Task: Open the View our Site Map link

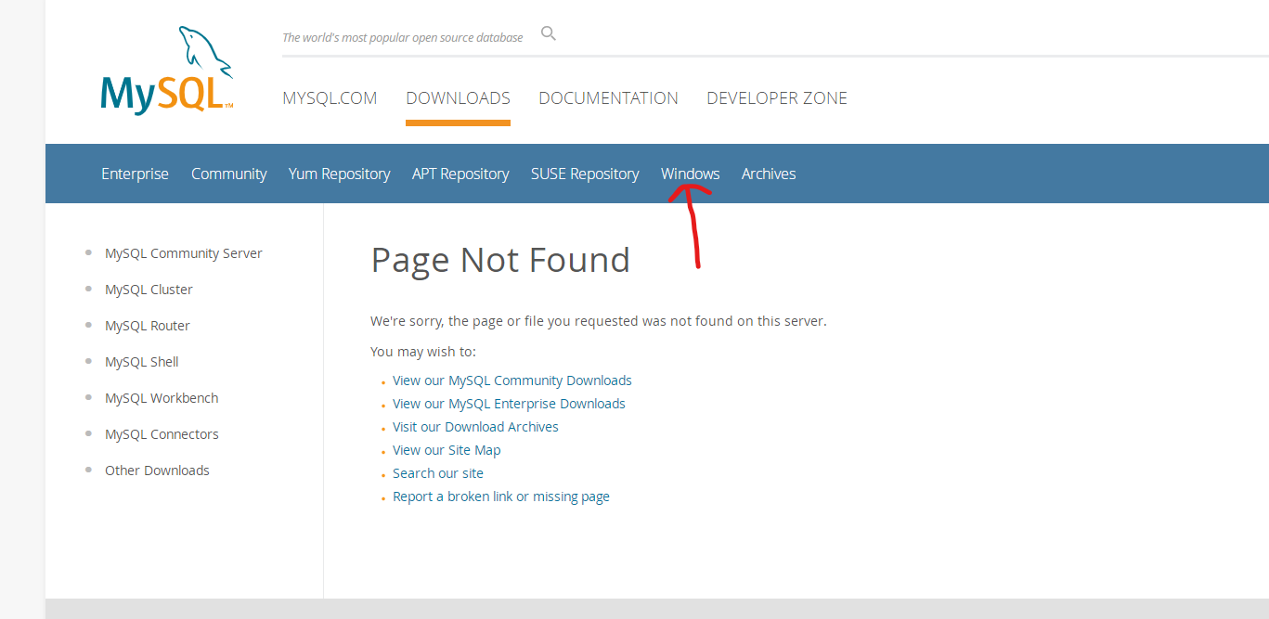Action: click(x=447, y=450)
